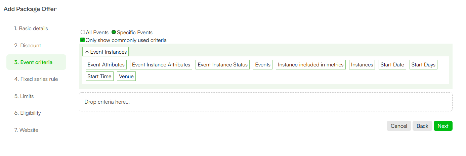Click the Event Attributes criteria chip
The height and width of the screenshot is (156, 466).
(x=106, y=64)
